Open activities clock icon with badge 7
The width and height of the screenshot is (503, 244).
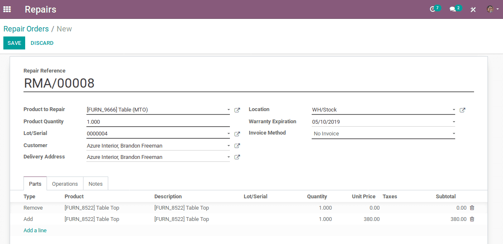pos(435,9)
